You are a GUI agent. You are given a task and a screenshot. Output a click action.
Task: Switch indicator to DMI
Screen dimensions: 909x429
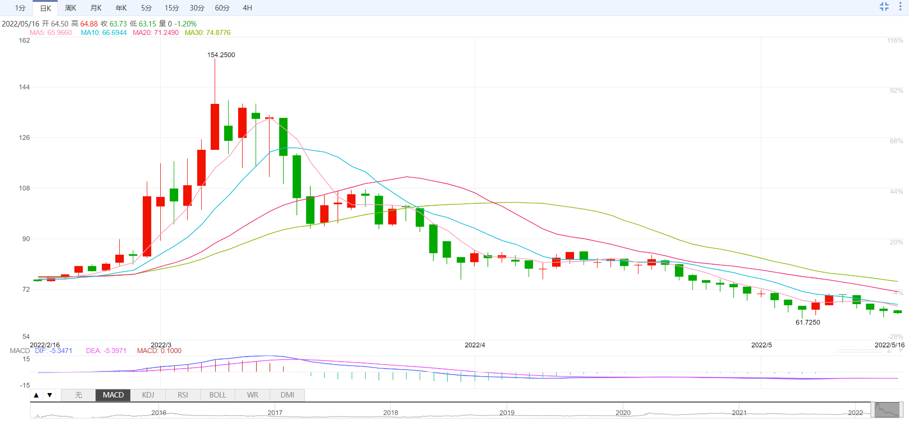coord(287,395)
